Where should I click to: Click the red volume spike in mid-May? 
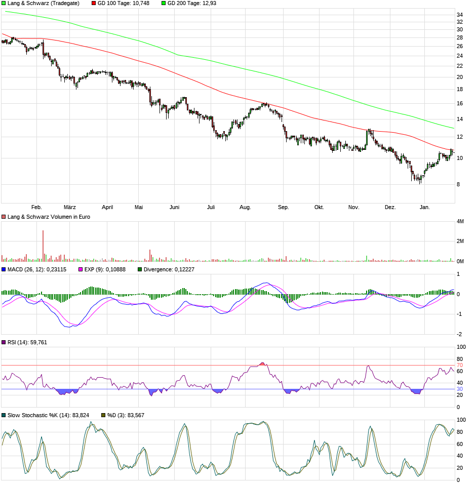[x=150, y=256]
